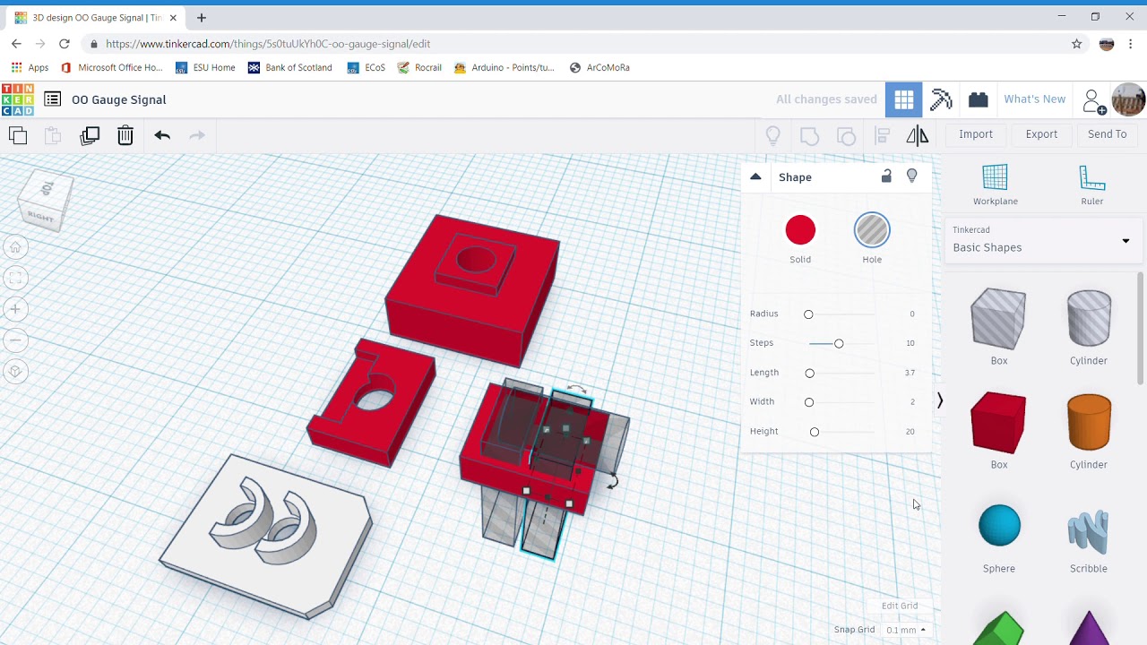Image resolution: width=1147 pixels, height=645 pixels.
Task: Open the What's New link
Action: [1035, 99]
